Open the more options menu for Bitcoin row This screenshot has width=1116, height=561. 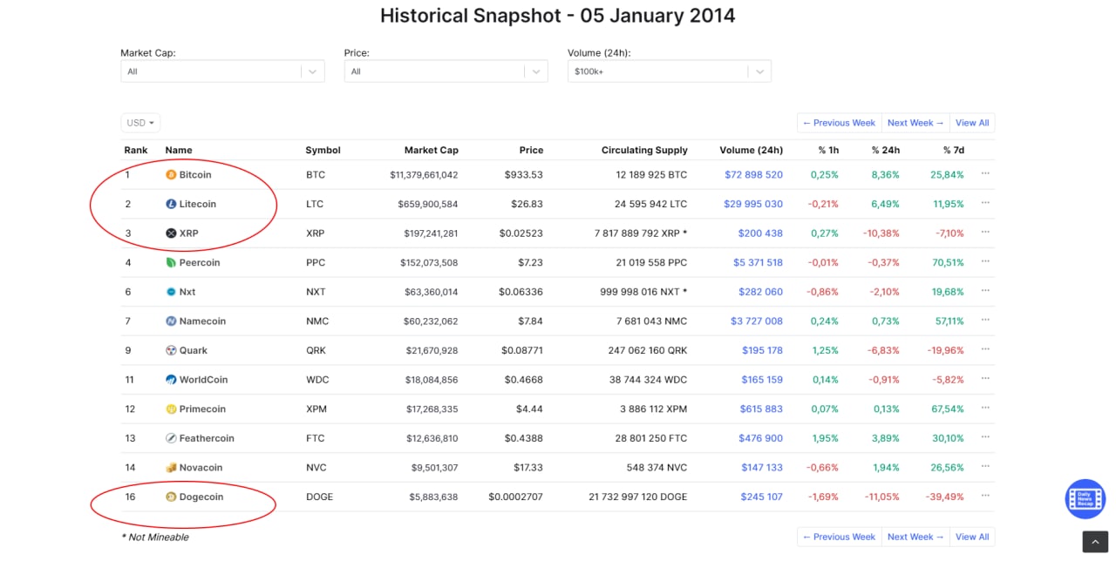point(985,173)
